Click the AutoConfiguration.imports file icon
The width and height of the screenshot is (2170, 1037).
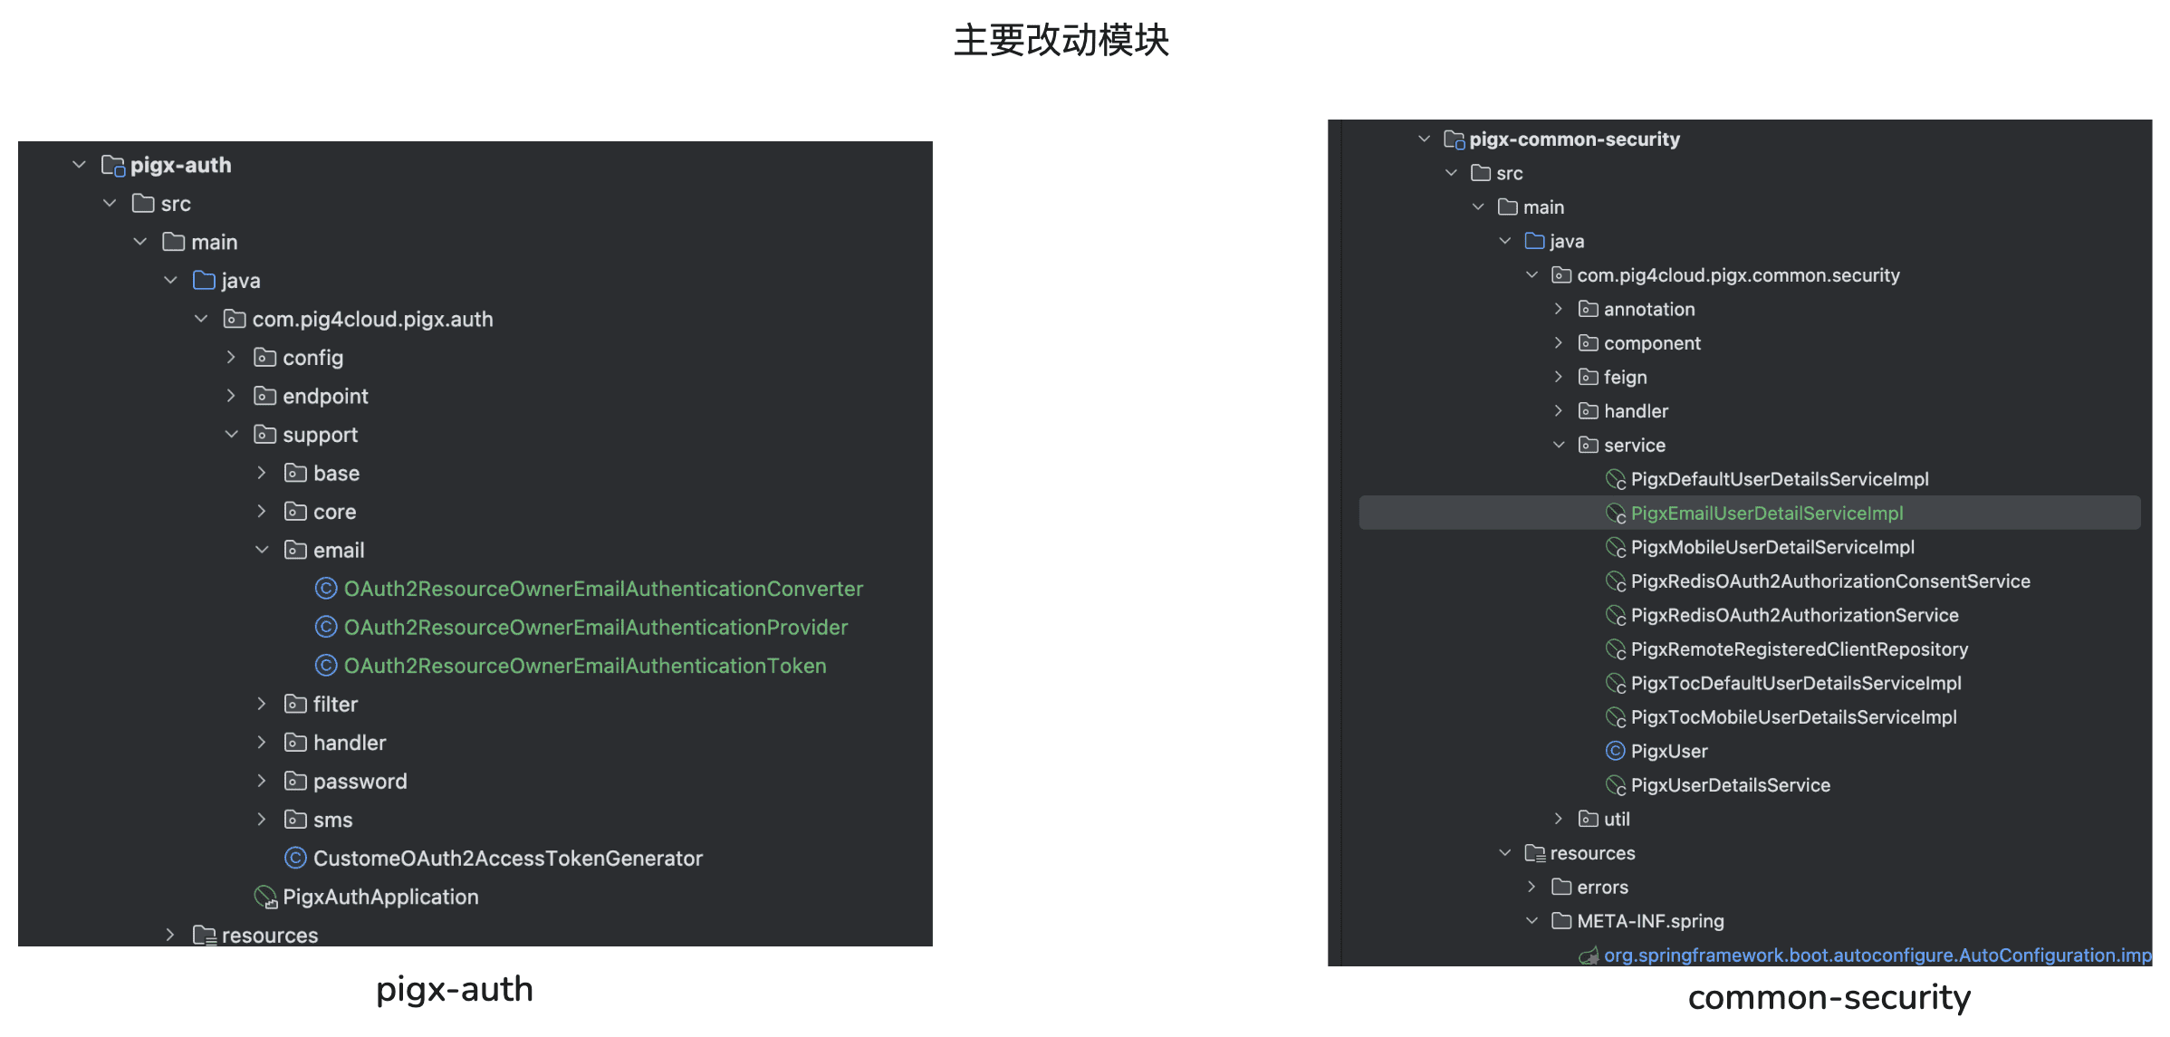click(1588, 955)
